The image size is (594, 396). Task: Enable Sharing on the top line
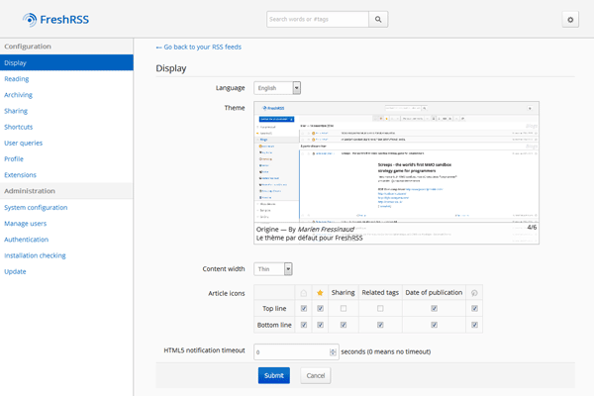[343, 309]
